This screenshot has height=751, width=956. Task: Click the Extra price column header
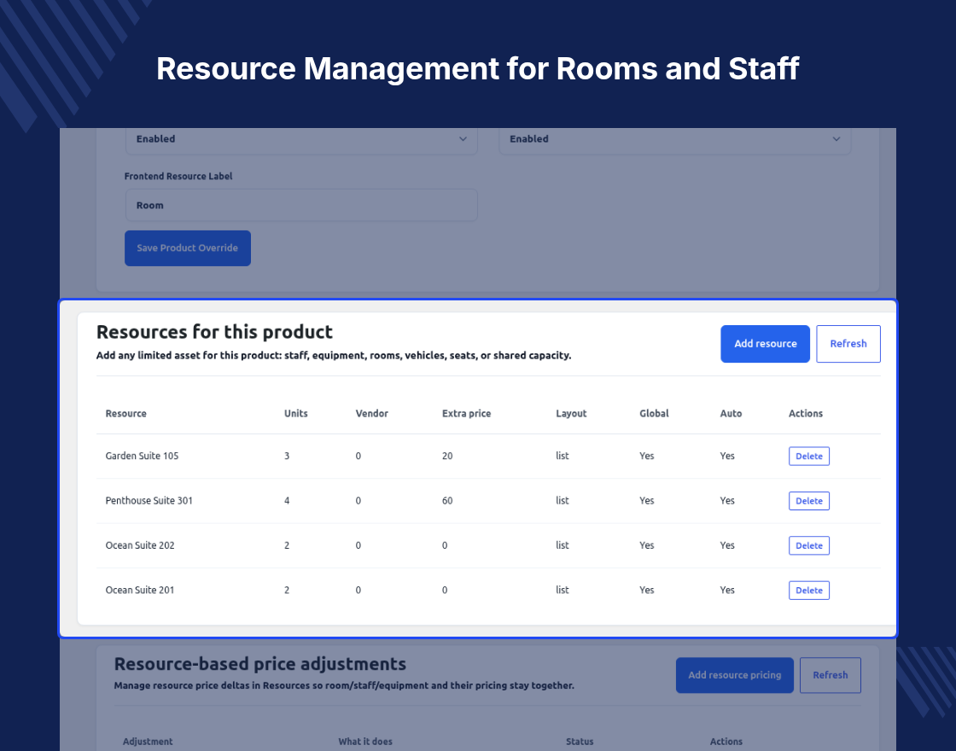(x=466, y=413)
